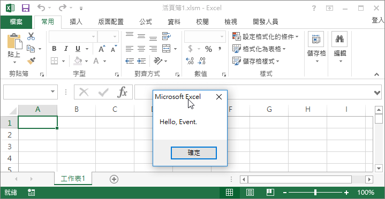Image resolution: width=385 pixels, height=199 pixels.
Task: Switch to the 版面配置 tab
Action: (111, 22)
